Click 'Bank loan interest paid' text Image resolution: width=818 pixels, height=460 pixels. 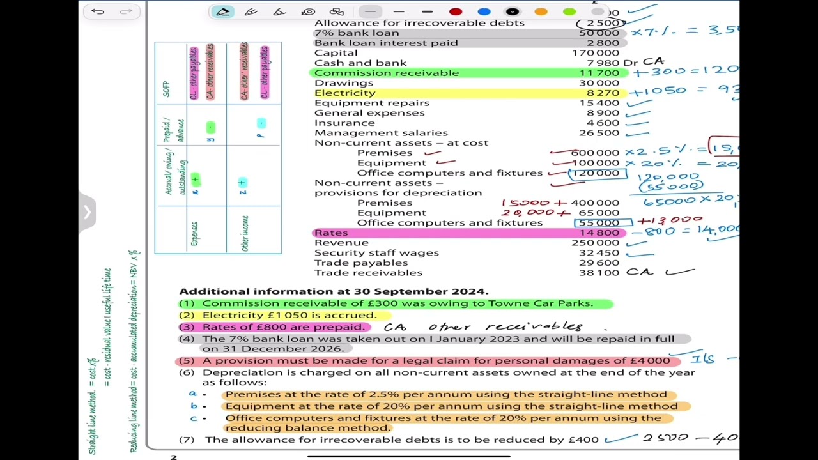pos(385,43)
